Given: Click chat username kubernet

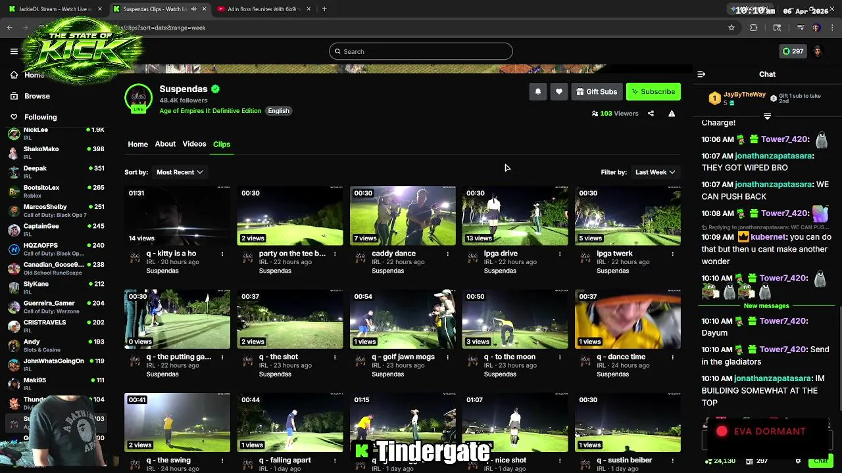Looking at the screenshot, I should click(768, 237).
